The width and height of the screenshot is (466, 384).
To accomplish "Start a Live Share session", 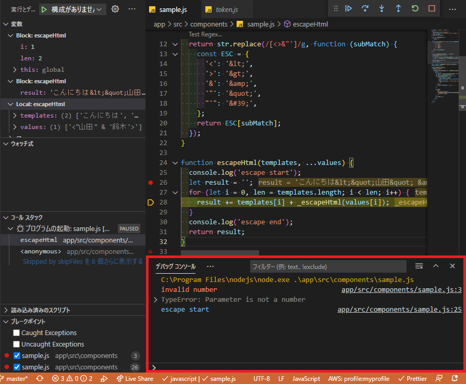I will [x=135, y=379].
